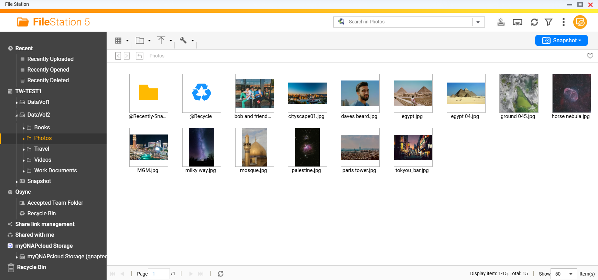Click the refresh icon in the pagination bar
Viewport: 598px width, 280px height.
(x=221, y=274)
